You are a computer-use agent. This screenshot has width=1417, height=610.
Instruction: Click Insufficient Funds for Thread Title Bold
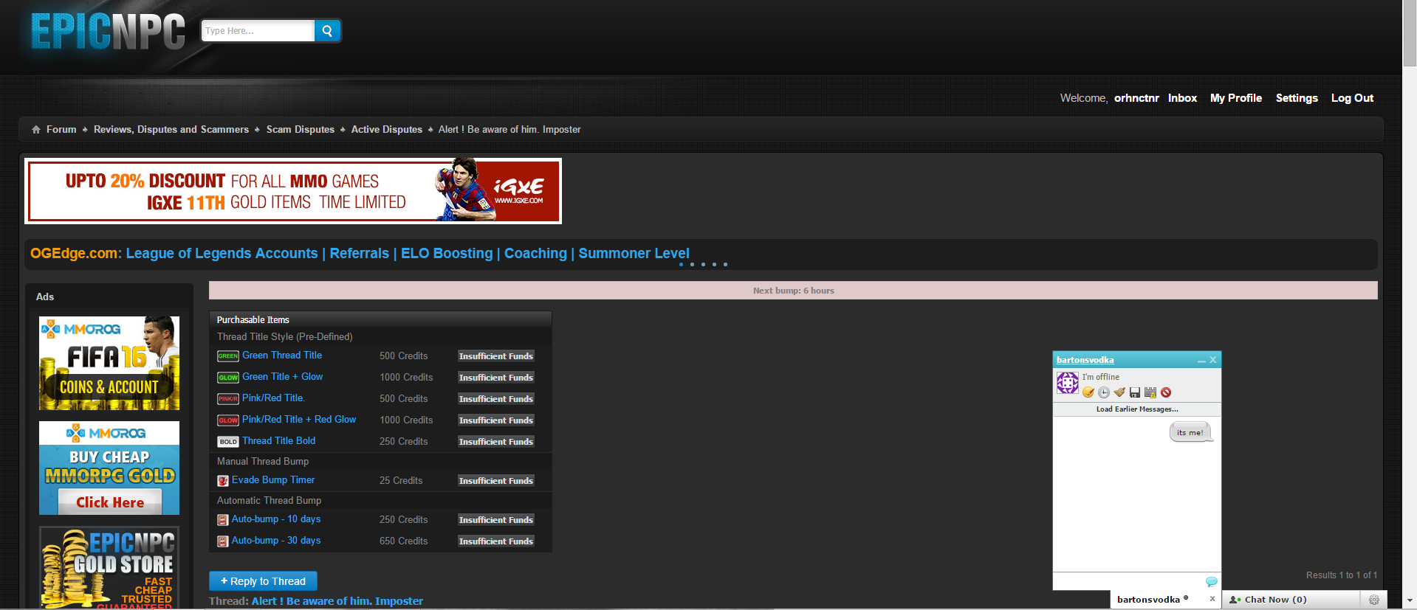[495, 442]
